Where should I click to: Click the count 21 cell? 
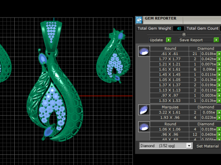pyautogui.click(x=195, y=54)
